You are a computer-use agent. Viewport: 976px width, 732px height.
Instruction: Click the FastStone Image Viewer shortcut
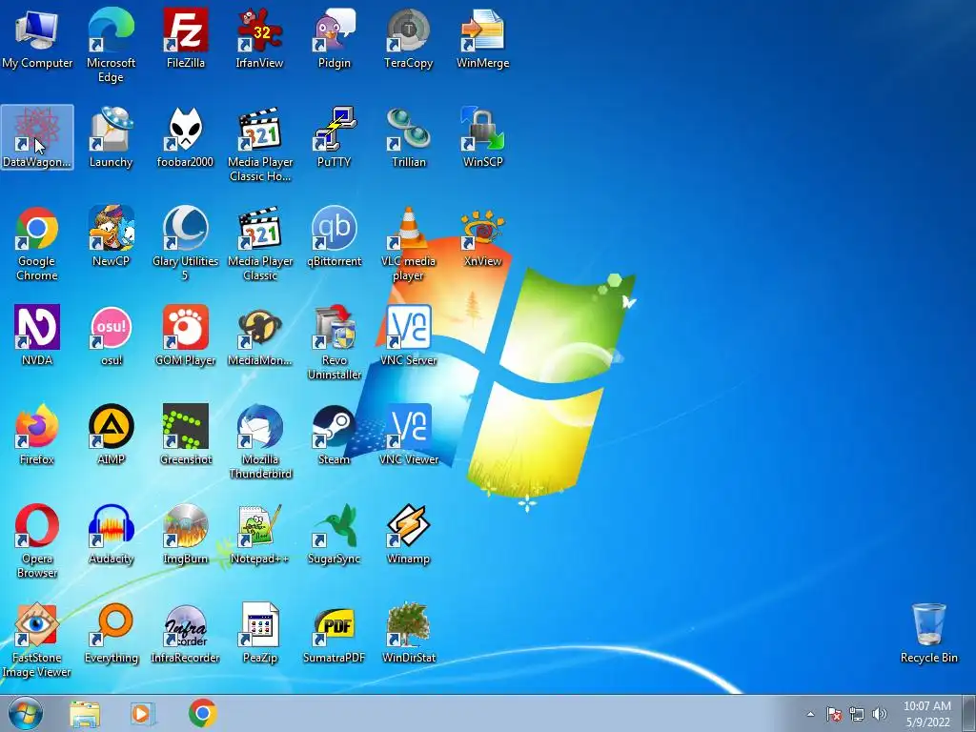pyautogui.click(x=37, y=640)
